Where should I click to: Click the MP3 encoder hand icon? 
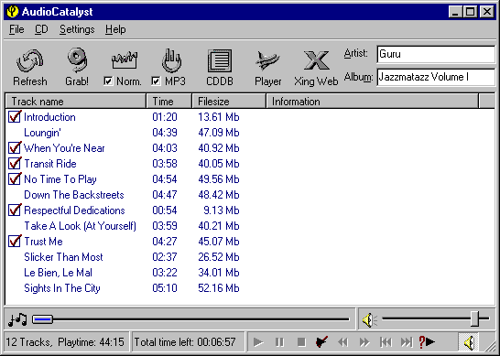tap(171, 60)
